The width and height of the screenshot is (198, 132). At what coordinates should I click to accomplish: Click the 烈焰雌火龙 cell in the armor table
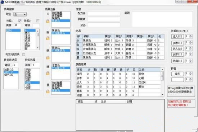pyautogui.click(x=93, y=53)
